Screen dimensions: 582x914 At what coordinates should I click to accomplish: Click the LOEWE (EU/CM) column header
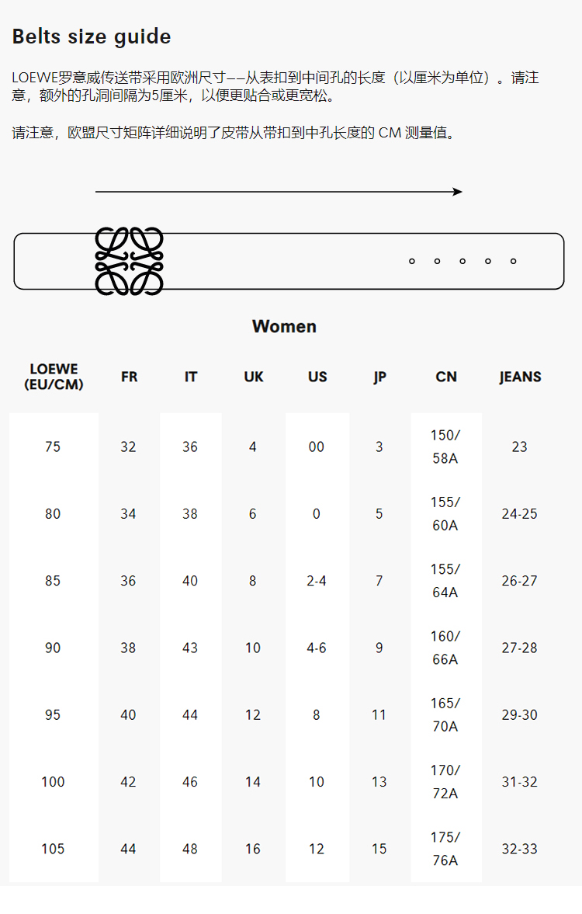pyautogui.click(x=54, y=377)
